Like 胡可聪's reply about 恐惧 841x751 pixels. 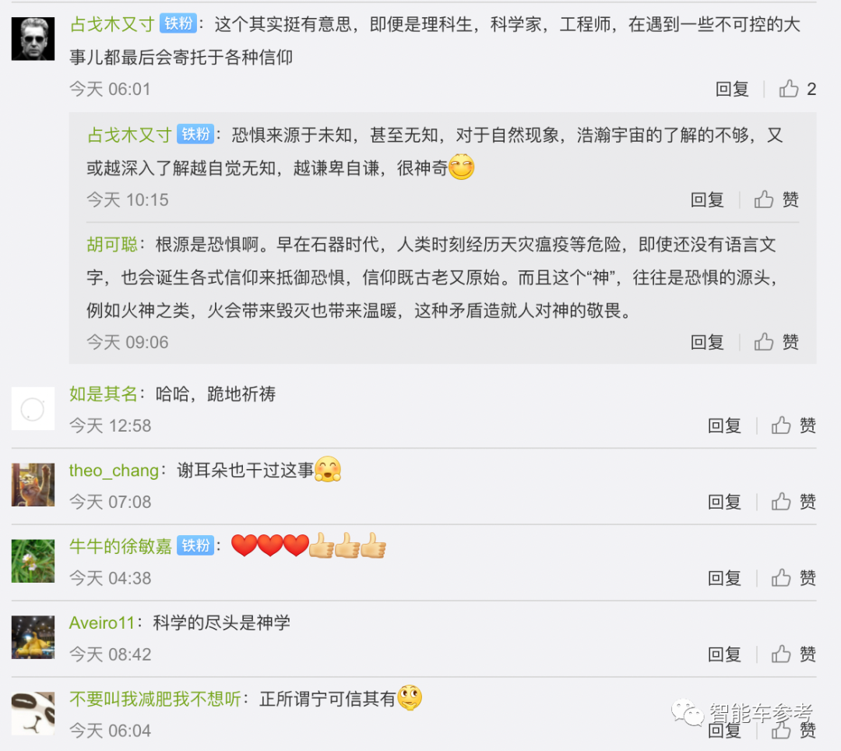[776, 342]
